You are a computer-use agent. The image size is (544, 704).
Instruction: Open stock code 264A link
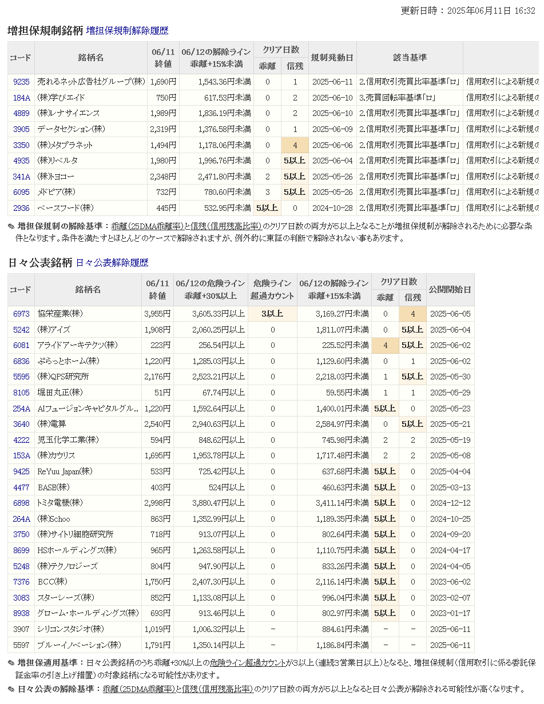click(21, 519)
